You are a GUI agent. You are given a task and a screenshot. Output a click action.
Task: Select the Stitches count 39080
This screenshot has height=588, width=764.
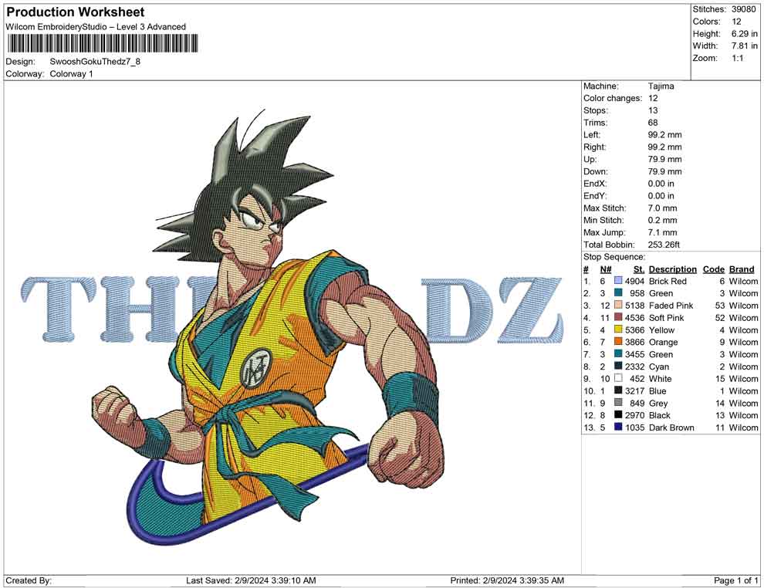click(x=743, y=9)
